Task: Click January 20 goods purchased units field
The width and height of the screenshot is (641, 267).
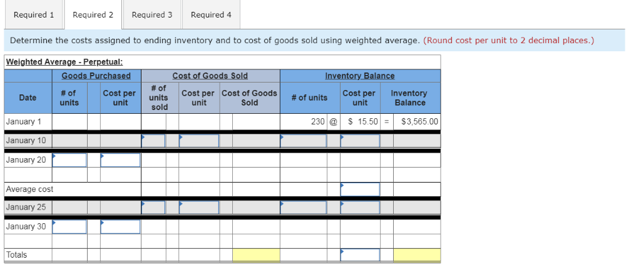Action: click(x=69, y=160)
